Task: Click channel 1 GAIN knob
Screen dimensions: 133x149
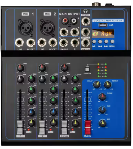Action: point(20,68)
